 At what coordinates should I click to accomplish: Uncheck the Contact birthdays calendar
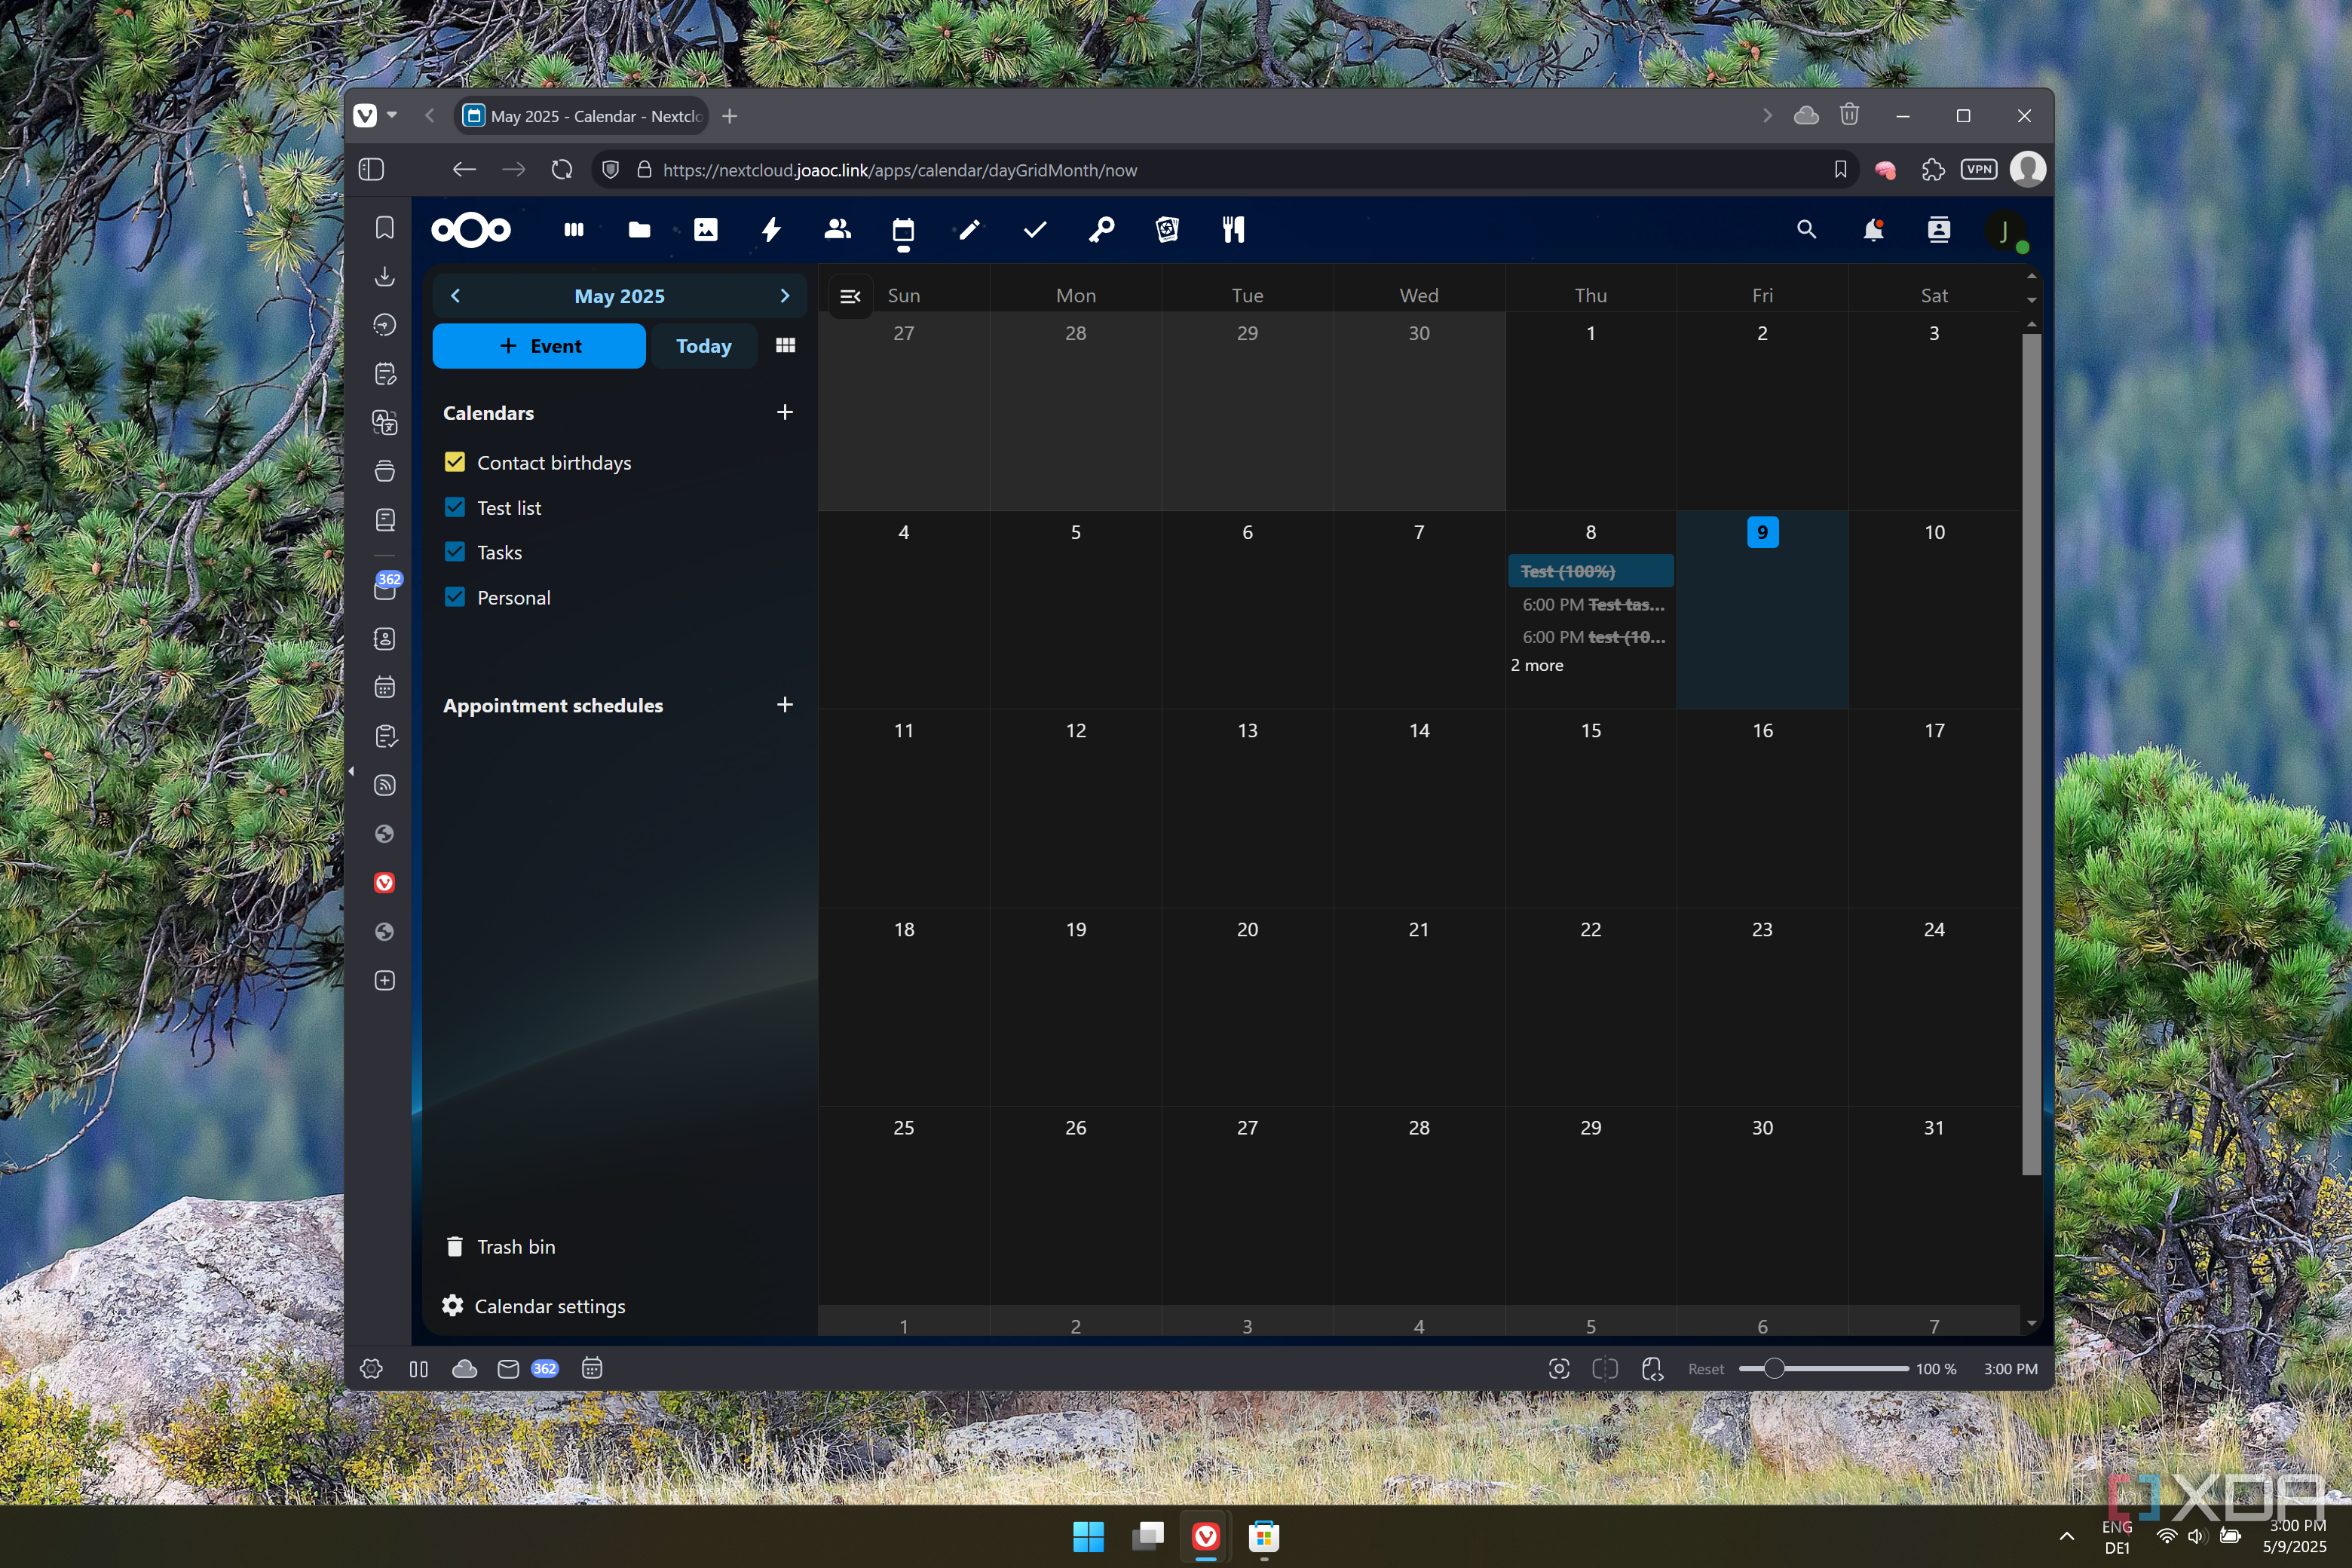coord(455,462)
